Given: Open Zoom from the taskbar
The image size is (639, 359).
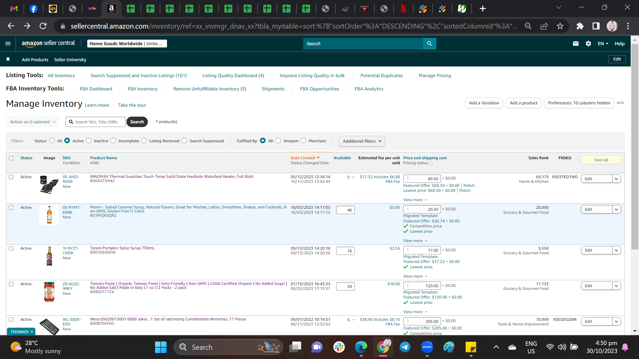Looking at the screenshot, I should 427,347.
